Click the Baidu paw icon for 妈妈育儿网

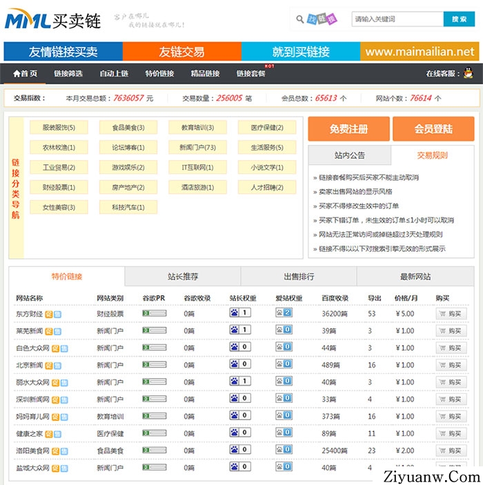235,415
